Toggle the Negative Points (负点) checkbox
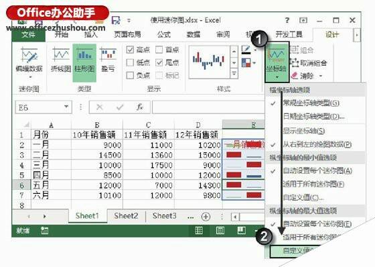The height and width of the screenshot is (267, 375). 130,76
